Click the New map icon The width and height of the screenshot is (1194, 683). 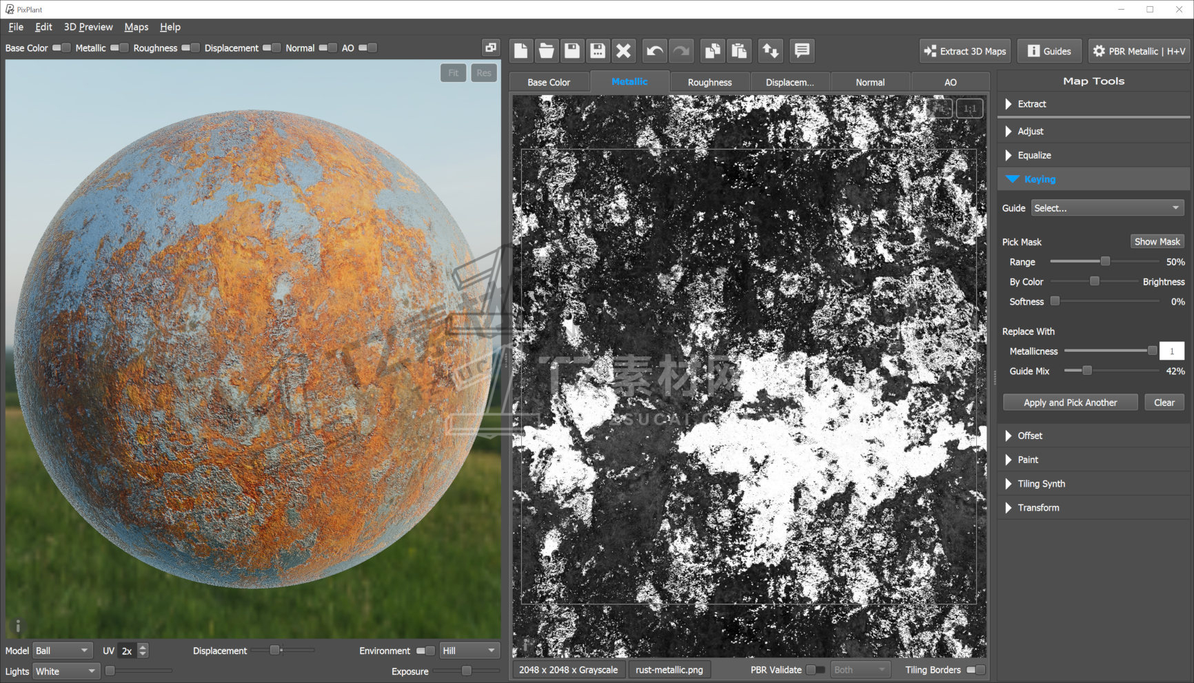click(520, 51)
